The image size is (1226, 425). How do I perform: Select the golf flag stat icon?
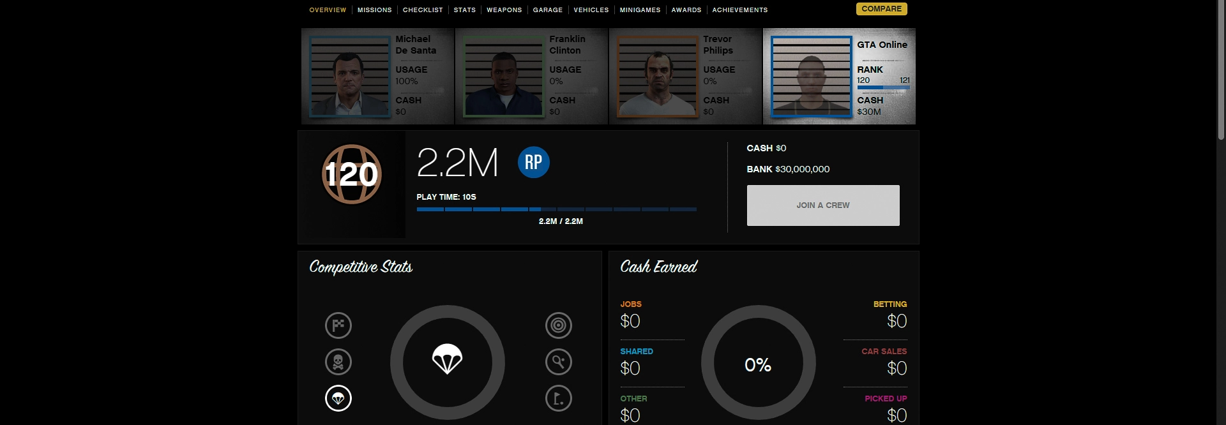click(559, 398)
